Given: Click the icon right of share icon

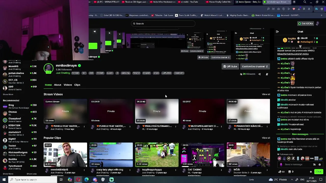Looking at the screenshot, I should tap(267, 74).
